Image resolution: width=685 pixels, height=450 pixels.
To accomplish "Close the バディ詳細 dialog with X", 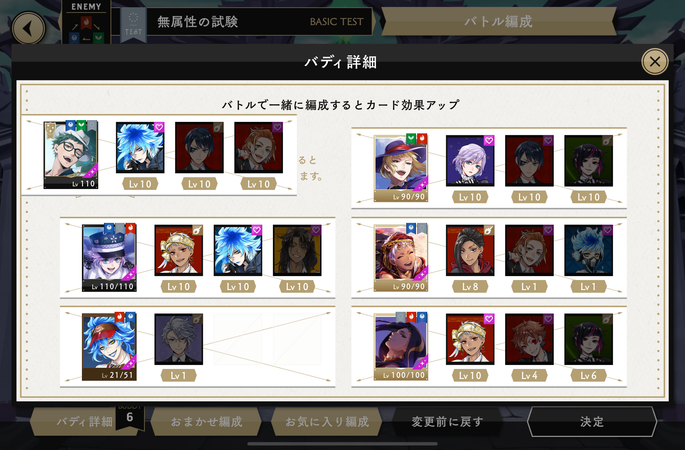I will point(655,62).
